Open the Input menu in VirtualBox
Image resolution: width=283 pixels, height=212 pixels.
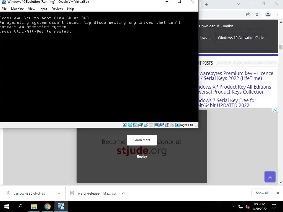pos(43,9)
